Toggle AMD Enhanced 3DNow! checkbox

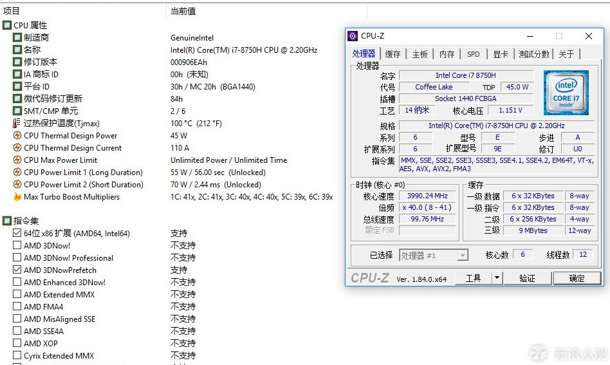17,282
